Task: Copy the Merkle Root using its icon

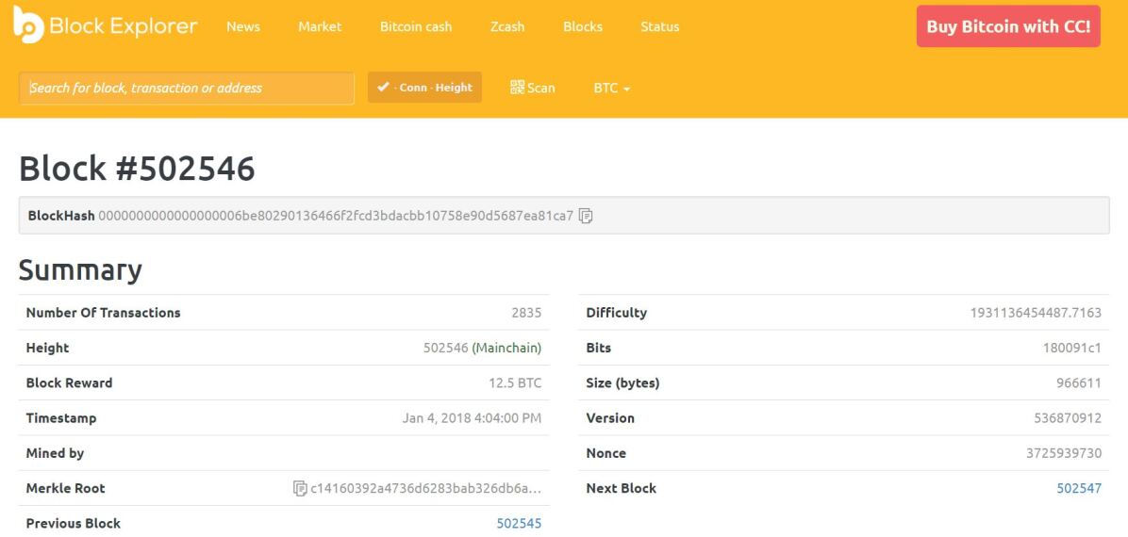Action: tap(300, 488)
